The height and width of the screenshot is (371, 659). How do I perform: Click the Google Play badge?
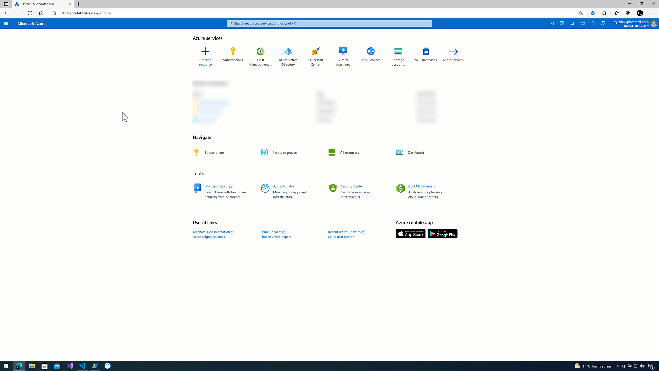[x=442, y=234]
